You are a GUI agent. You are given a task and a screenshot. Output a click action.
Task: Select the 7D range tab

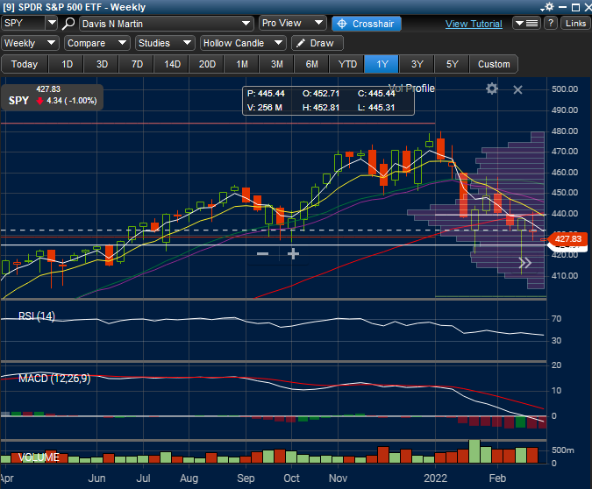(x=137, y=64)
